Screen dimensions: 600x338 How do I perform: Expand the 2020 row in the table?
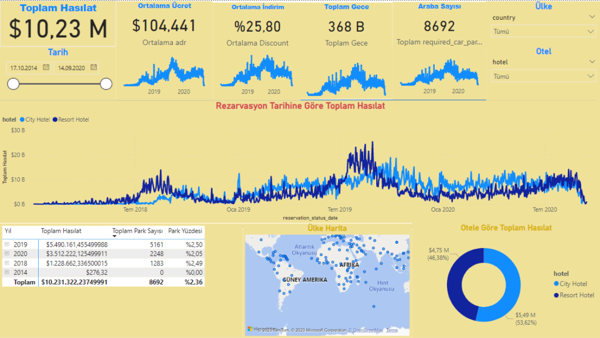7,253
